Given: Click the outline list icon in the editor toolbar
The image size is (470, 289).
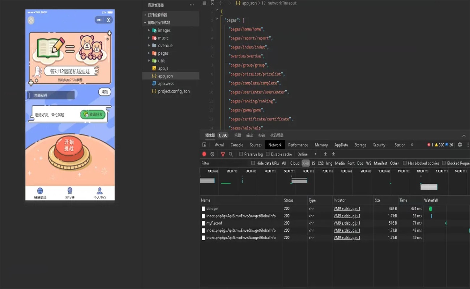Looking at the screenshot, I should [x=204, y=3].
